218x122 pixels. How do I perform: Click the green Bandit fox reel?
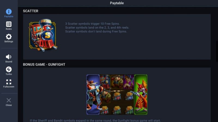pos(141,94)
